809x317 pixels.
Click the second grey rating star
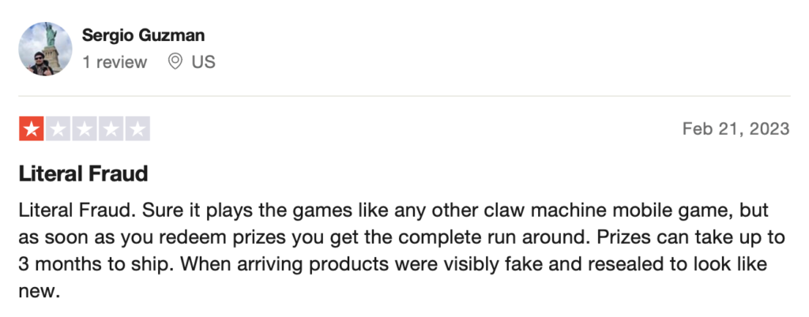[58, 129]
